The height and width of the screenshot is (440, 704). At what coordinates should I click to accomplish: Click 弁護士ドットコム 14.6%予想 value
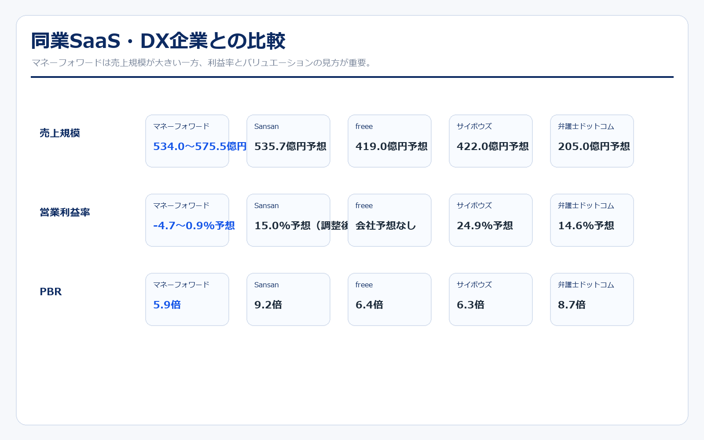pyautogui.click(x=586, y=226)
